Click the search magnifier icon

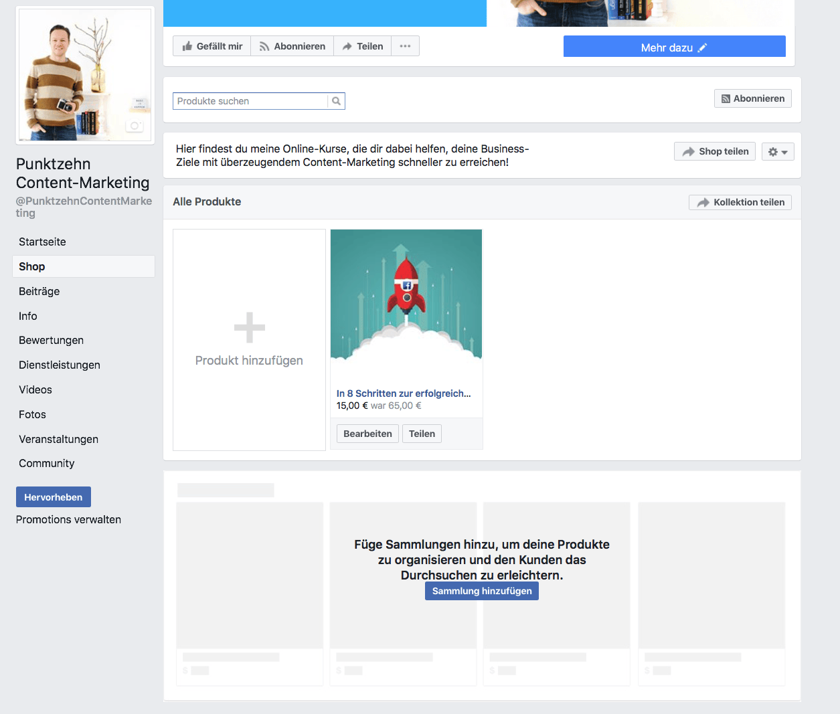click(x=336, y=101)
